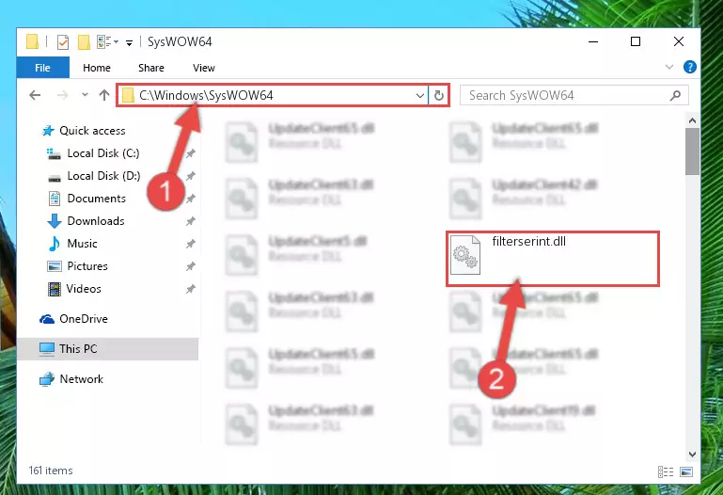This screenshot has width=723, height=495.
Task: Open the View ribbon tab
Action: 204,68
